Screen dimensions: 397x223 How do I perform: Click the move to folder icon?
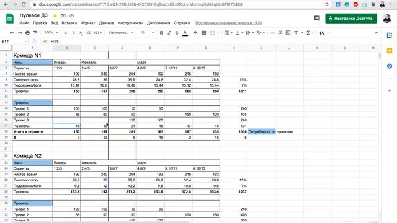coord(63,15)
